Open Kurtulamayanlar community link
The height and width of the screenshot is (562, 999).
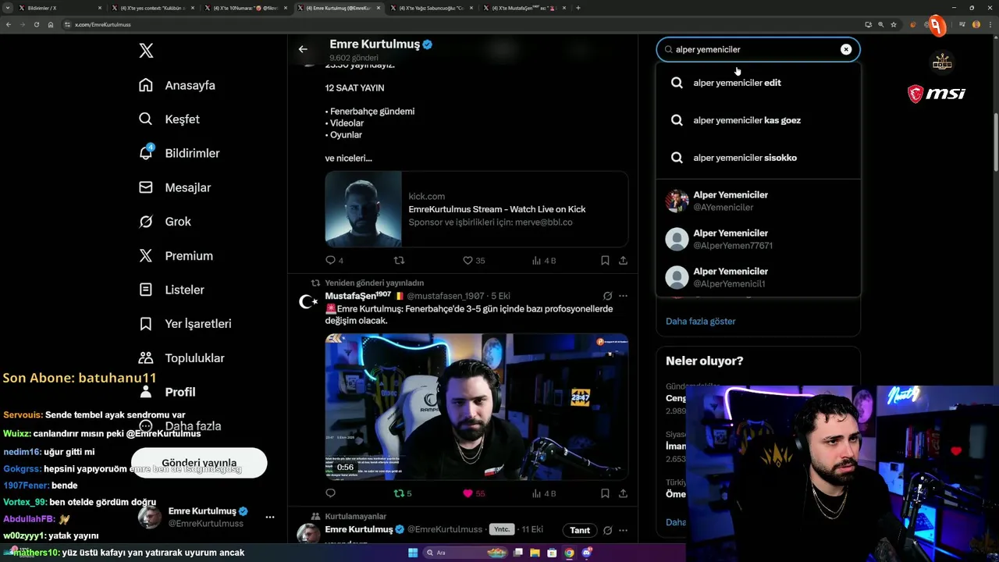(356, 516)
